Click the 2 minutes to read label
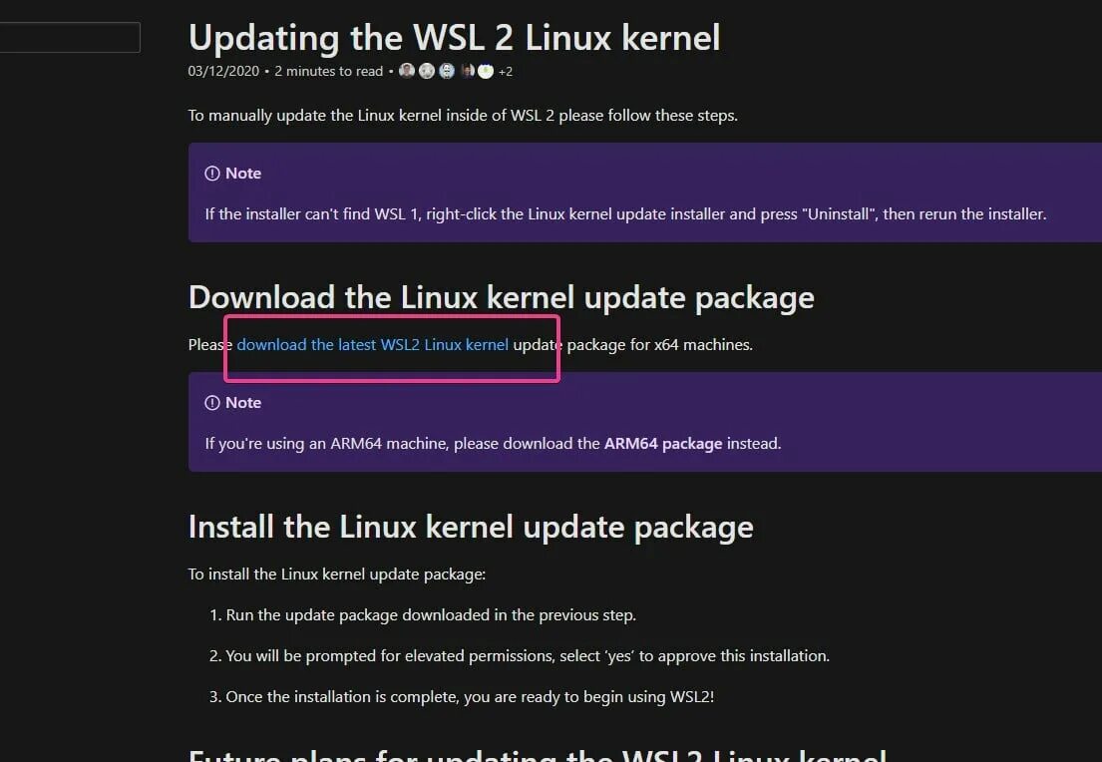This screenshot has height=762, width=1102. pyautogui.click(x=329, y=72)
